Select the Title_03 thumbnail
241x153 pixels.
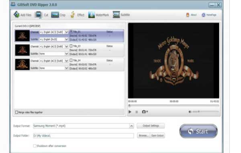pos(22,50)
